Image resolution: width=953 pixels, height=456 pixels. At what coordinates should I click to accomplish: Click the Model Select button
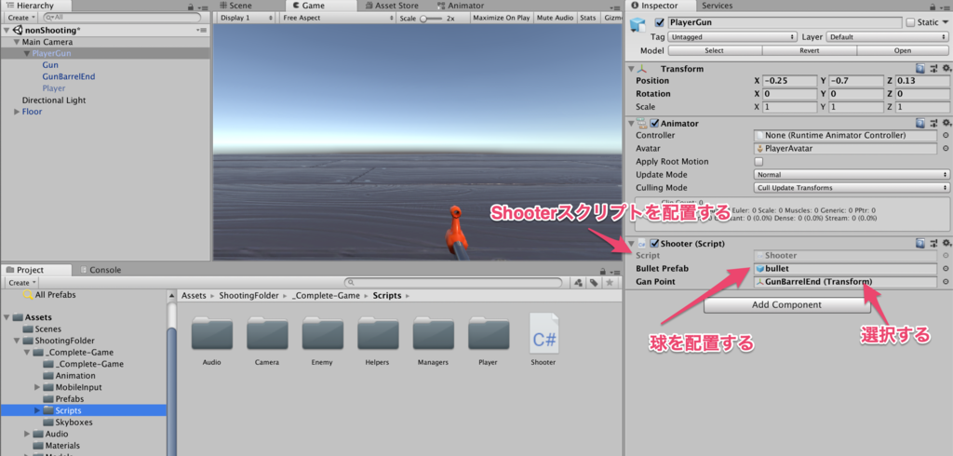pyautogui.click(x=714, y=50)
